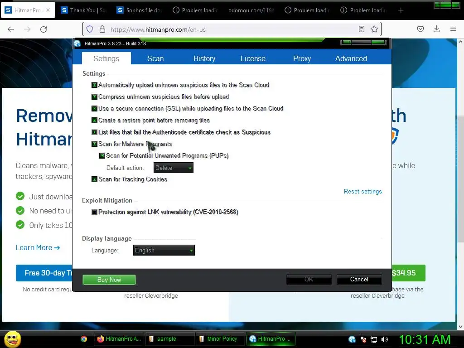Switch to odomou.com browser tab
464x348 pixels.
tap(251, 10)
